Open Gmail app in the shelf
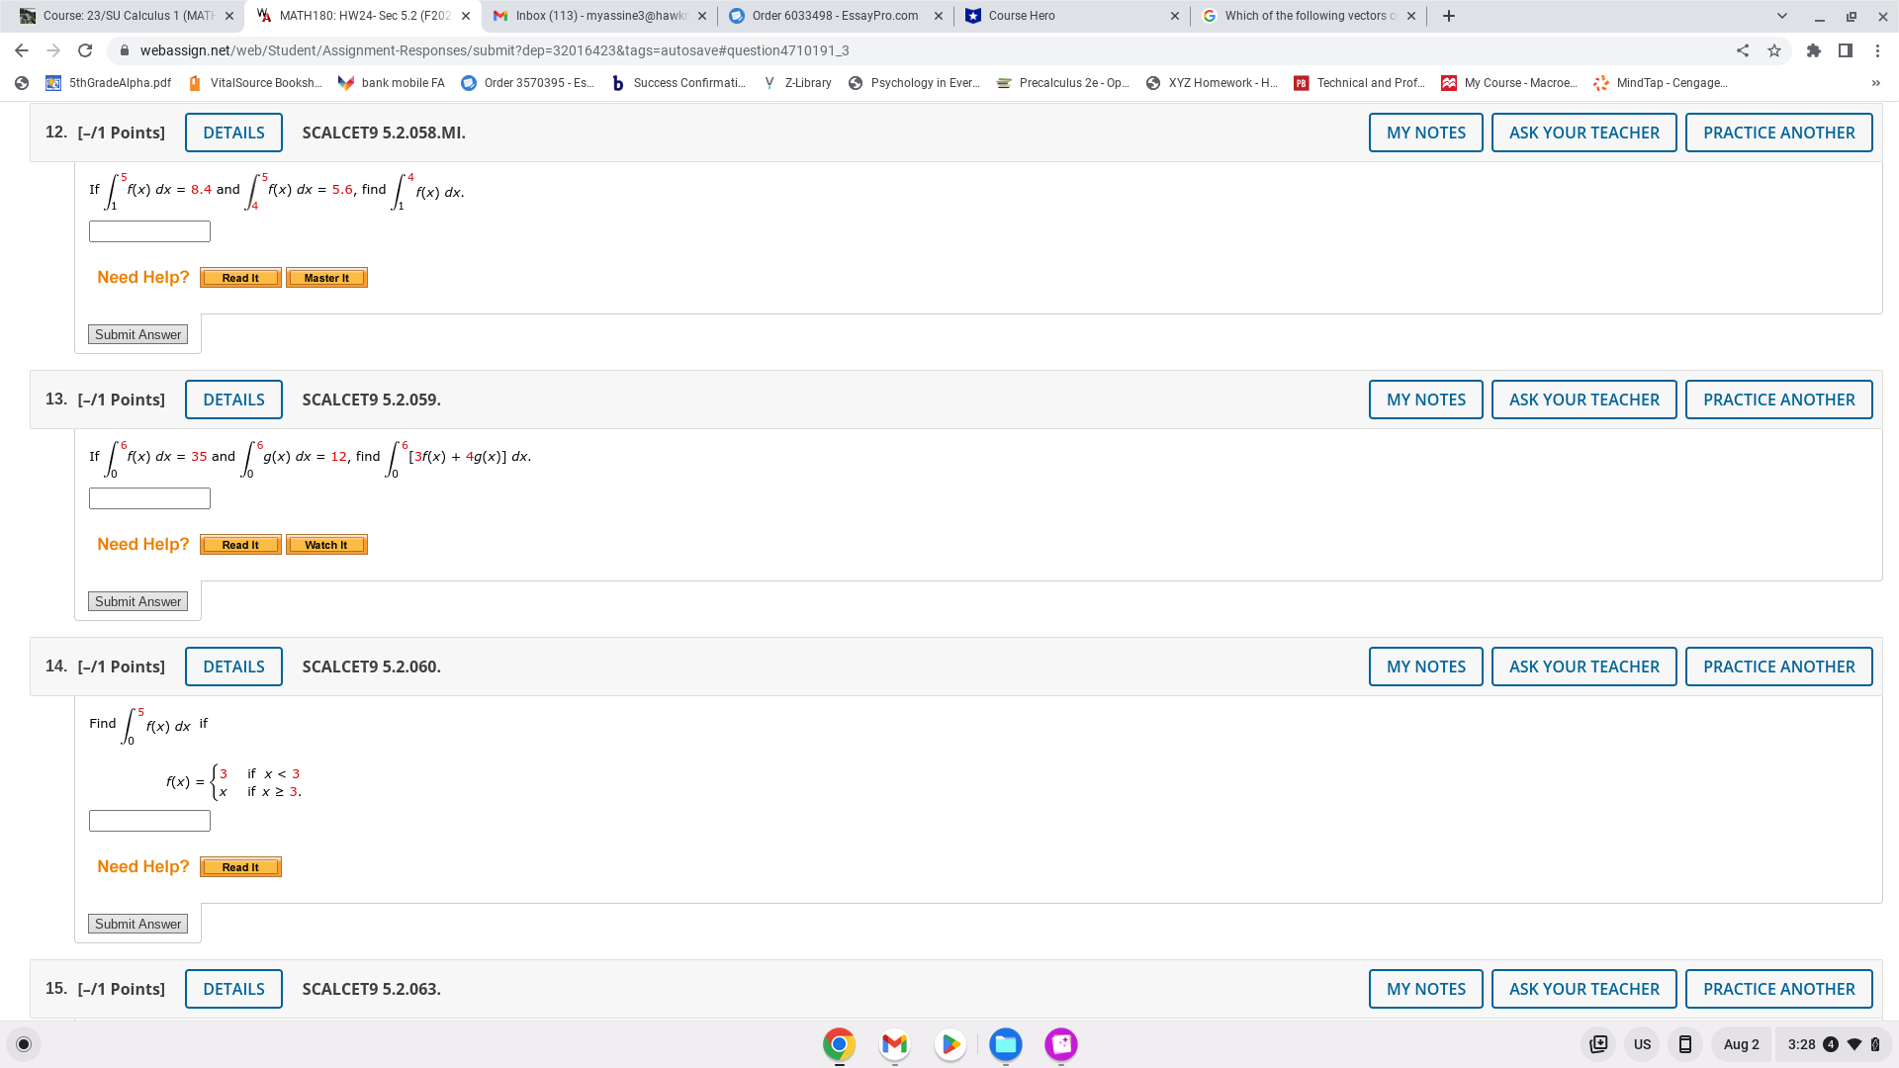The image size is (1899, 1068). (894, 1044)
